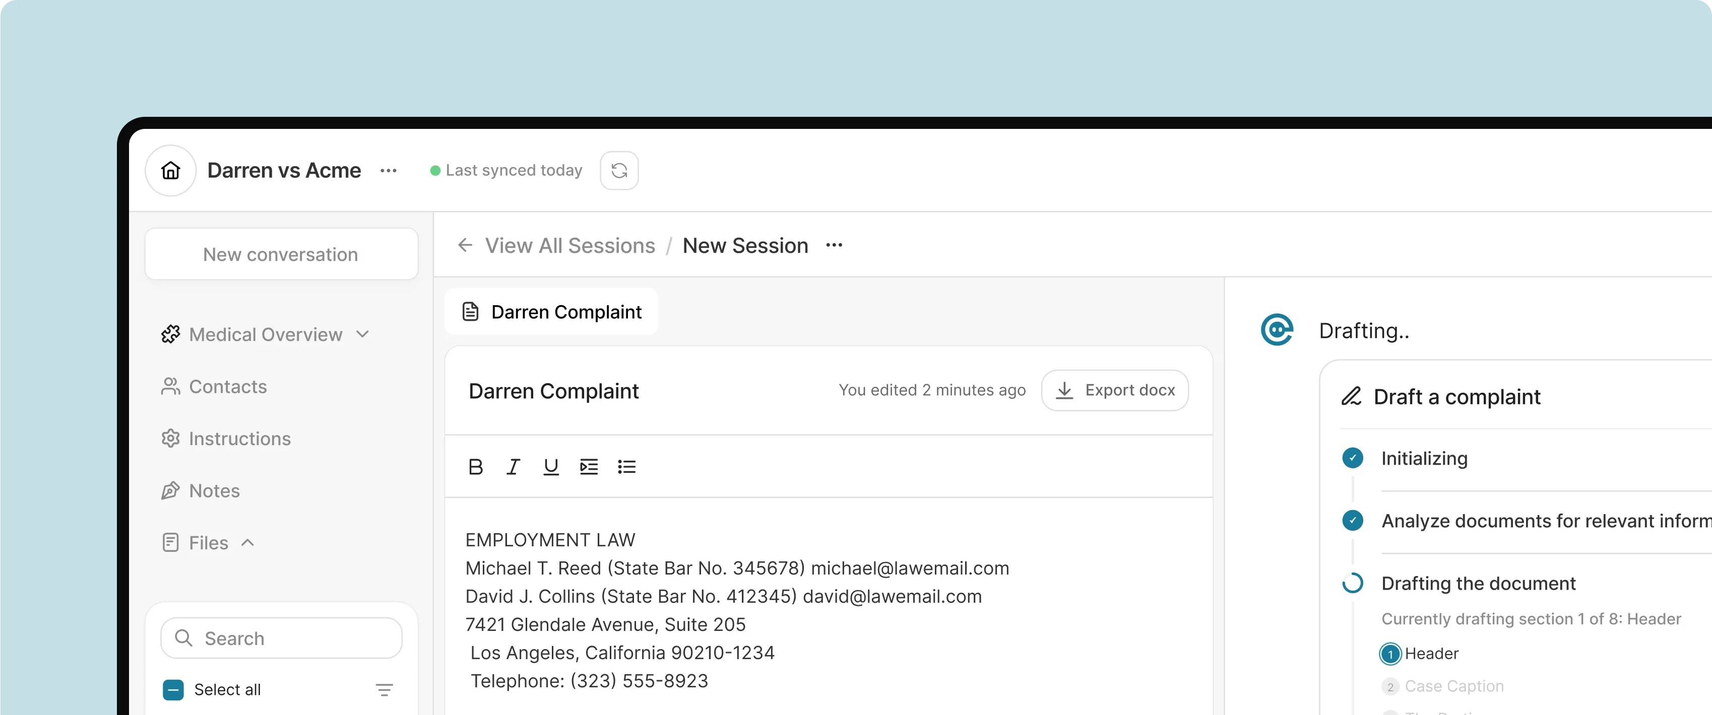Click Export docx button
Viewport: 1712px width, 715px height.
click(x=1114, y=390)
